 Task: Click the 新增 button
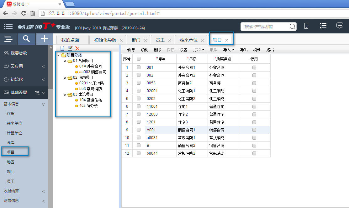coord(131,50)
